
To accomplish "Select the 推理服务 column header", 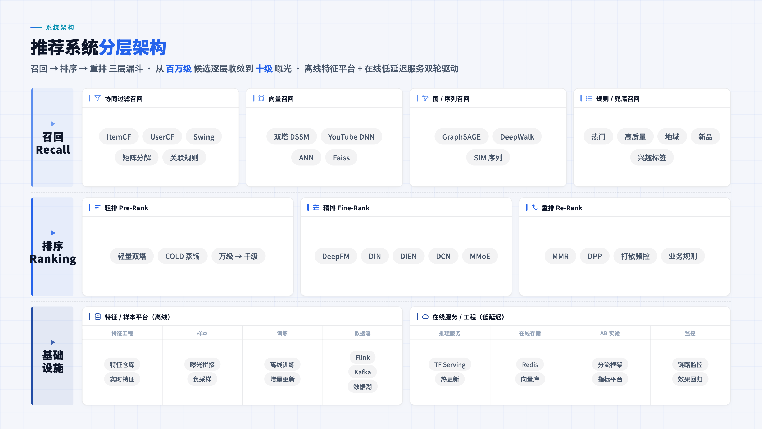I will click(450, 333).
